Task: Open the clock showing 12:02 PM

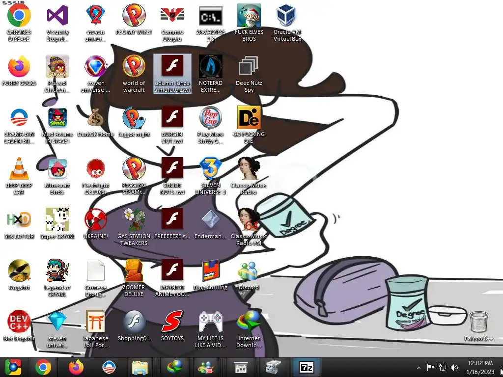Action: (x=480, y=367)
